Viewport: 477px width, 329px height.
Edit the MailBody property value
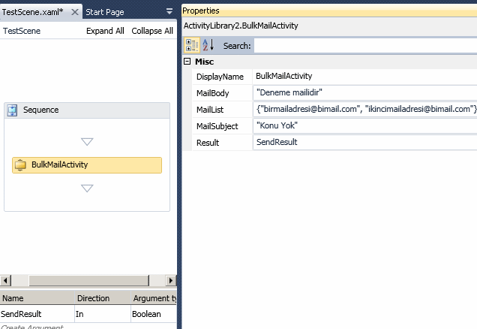[364, 92]
